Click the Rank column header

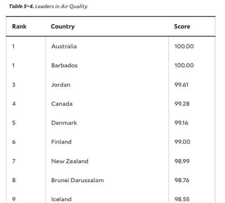(x=19, y=26)
